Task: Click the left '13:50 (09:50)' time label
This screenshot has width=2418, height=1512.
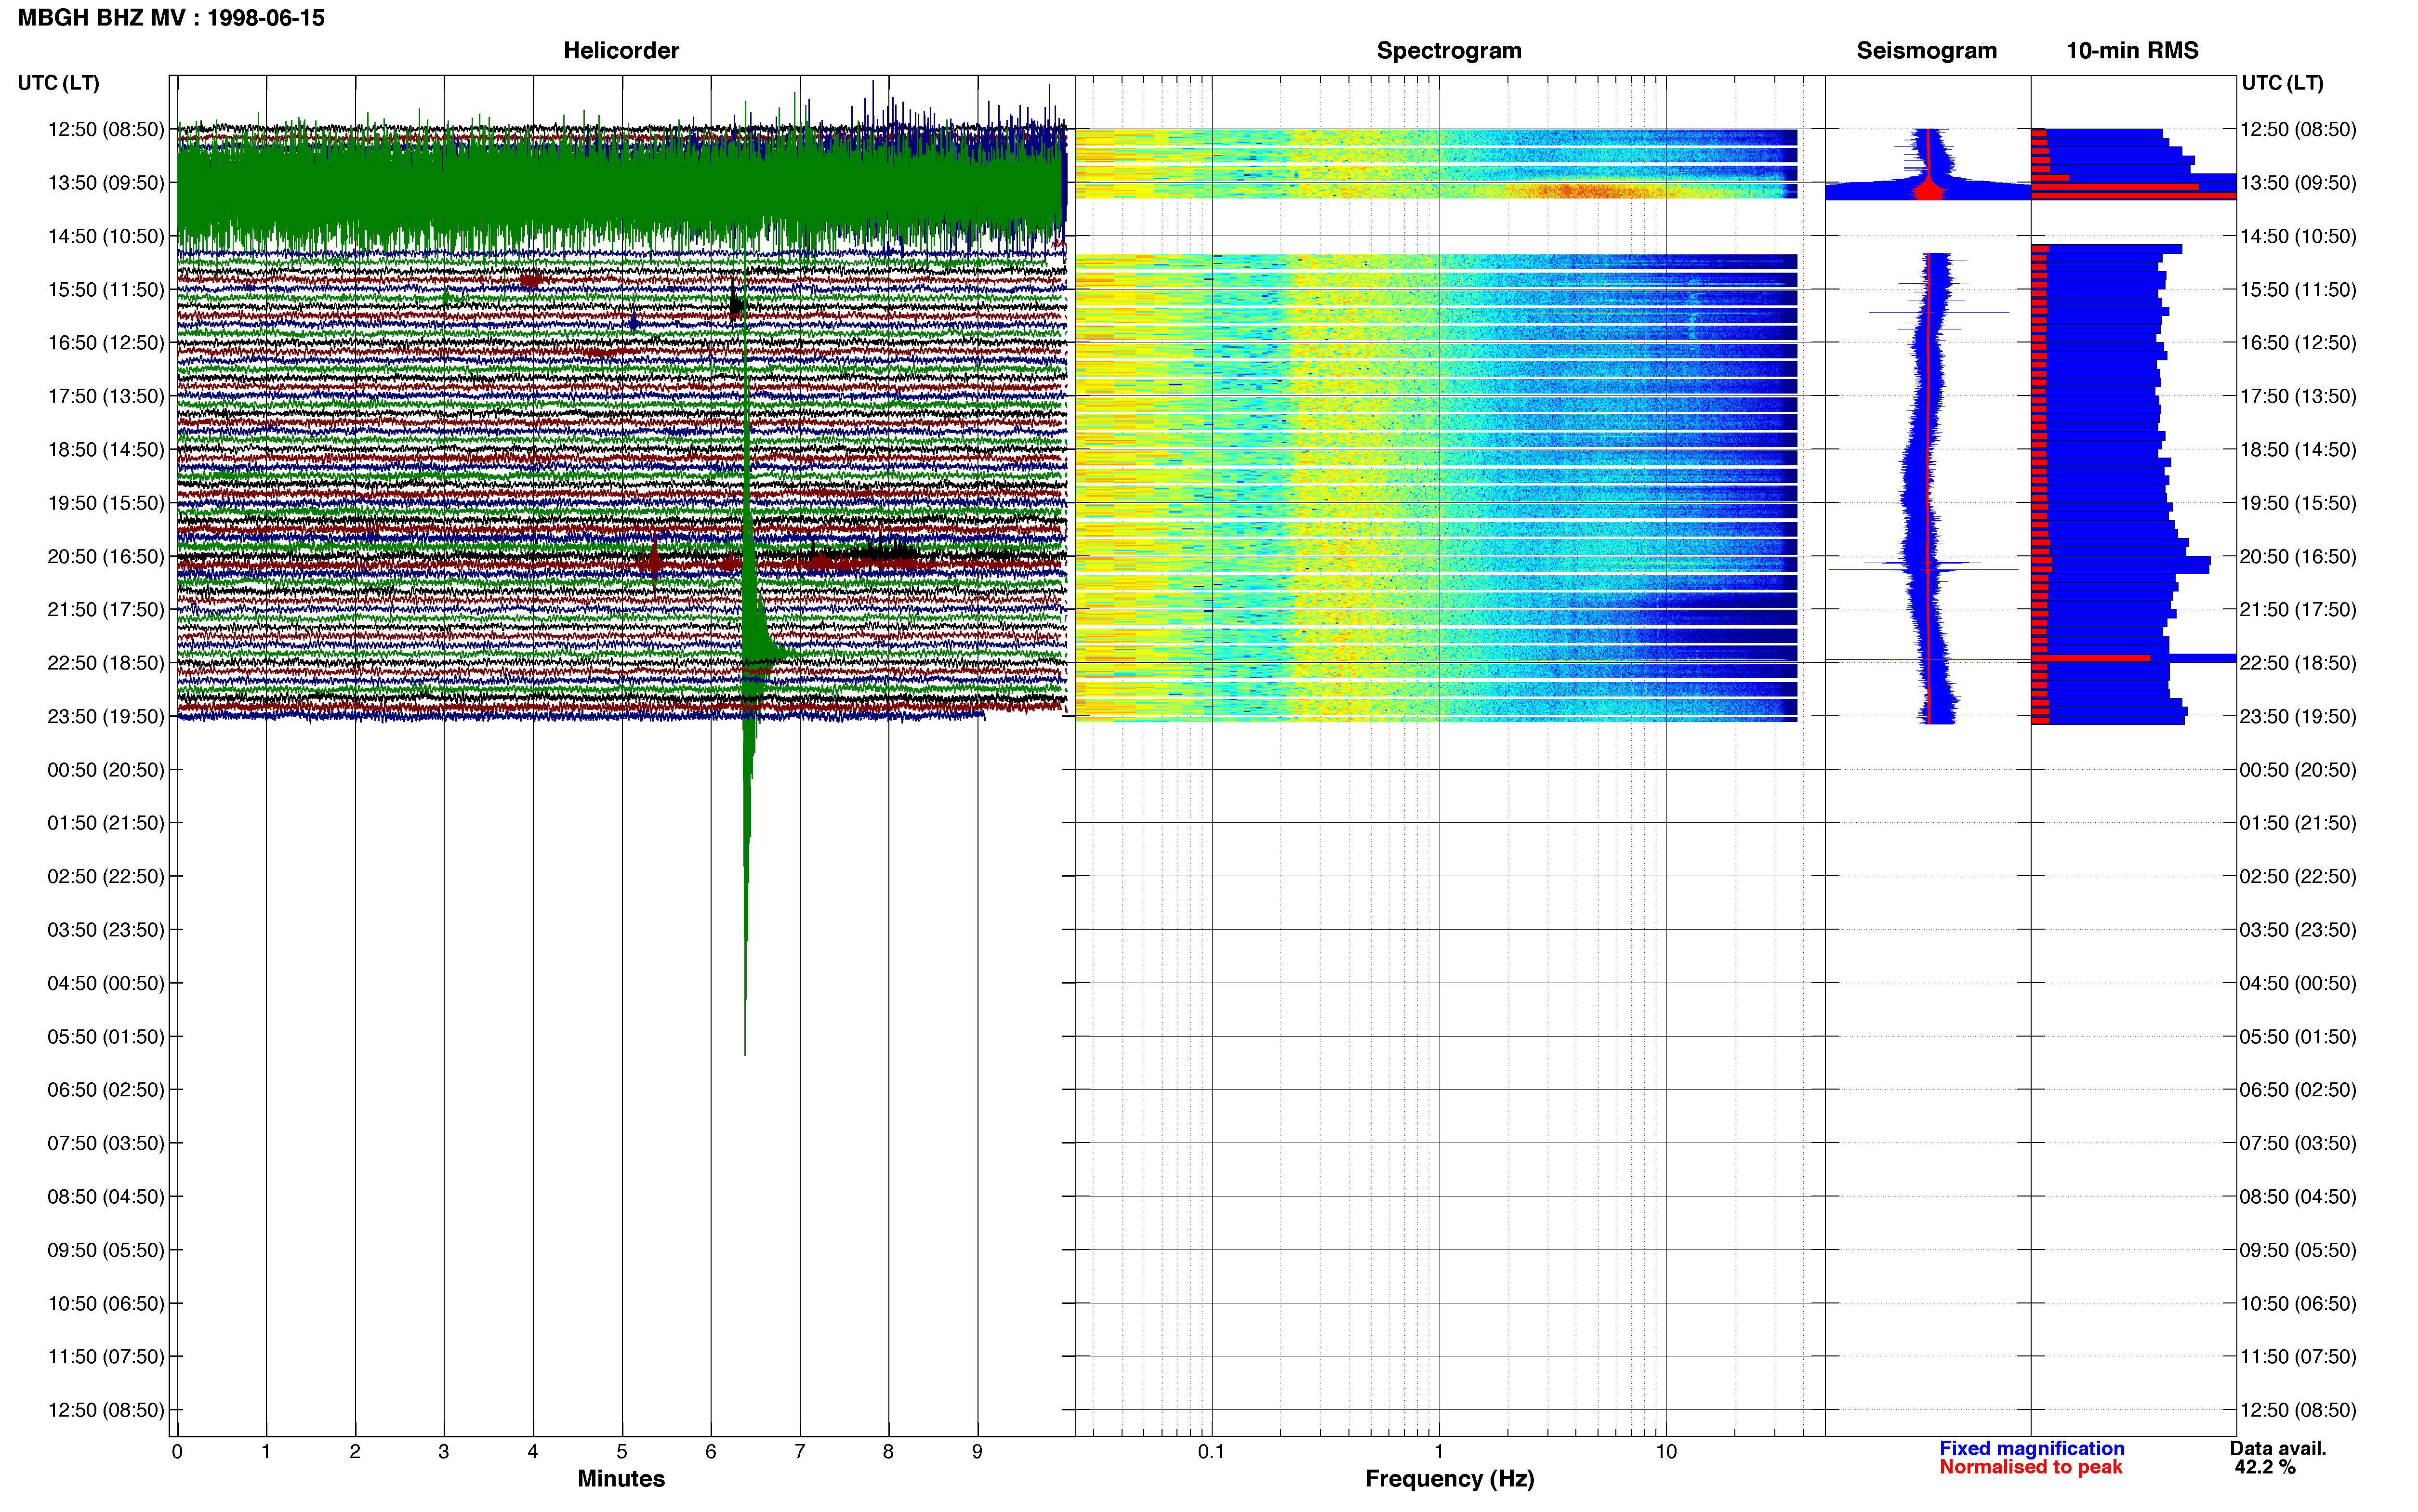Action: tap(106, 183)
